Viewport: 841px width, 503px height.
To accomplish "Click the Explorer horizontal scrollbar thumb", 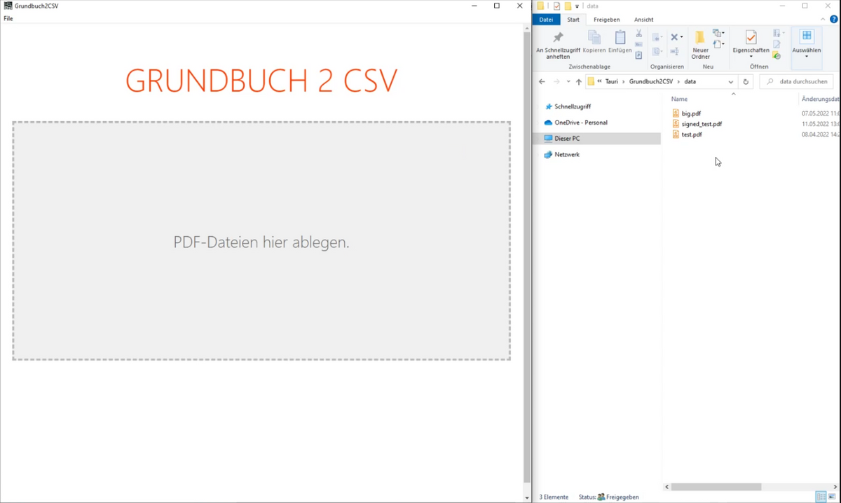I will pos(716,487).
